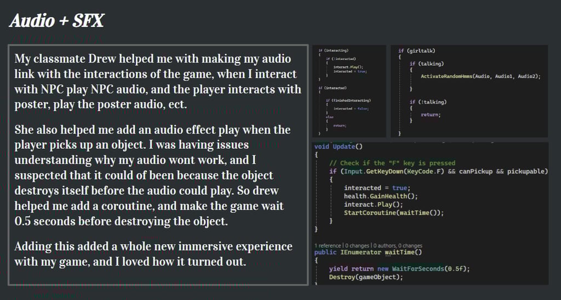Image resolution: width=561 pixels, height=300 pixels.
Task: Click the "if (talking)" line
Action: (x=427, y=64)
